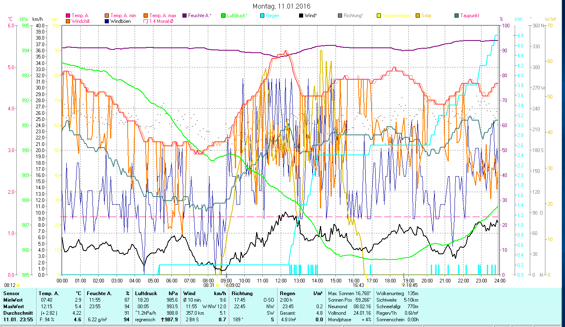The width and height of the screenshot is (565, 327).
Task: Click the 6.22 g/m³ absolute humidity value
Action: click(97, 320)
